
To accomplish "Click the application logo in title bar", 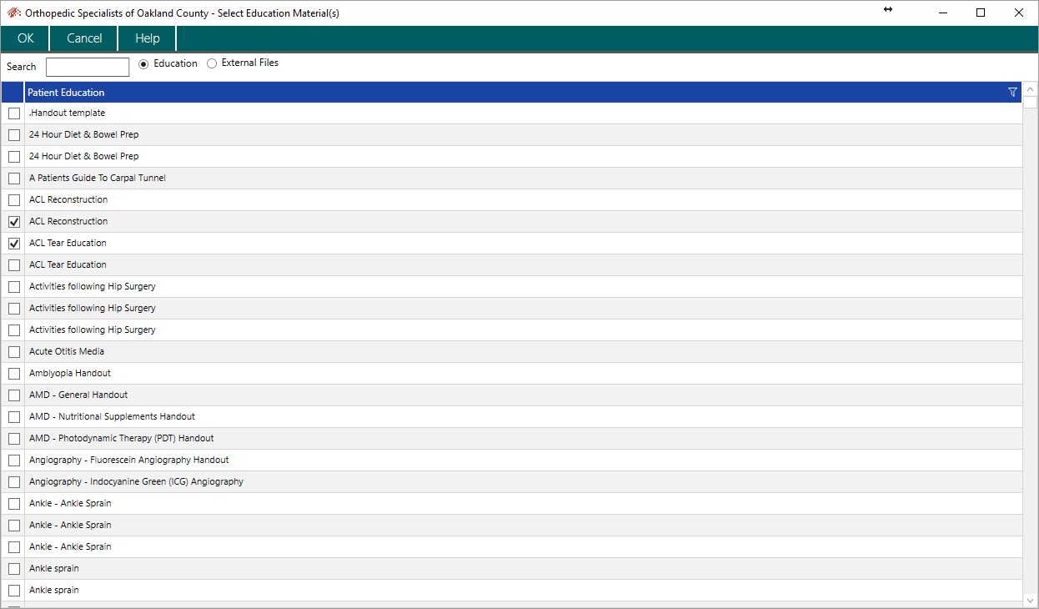I will tap(13, 13).
